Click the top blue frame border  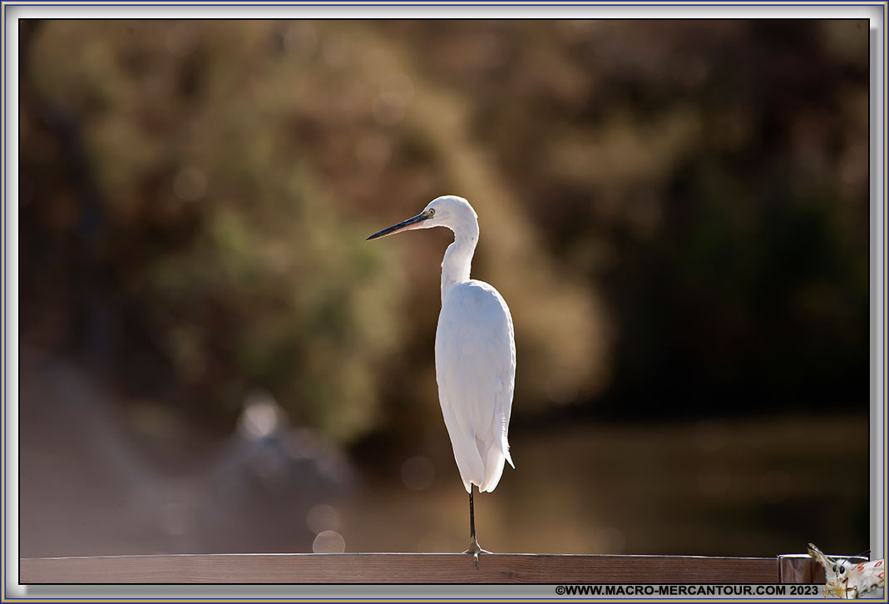pyautogui.click(x=444, y=5)
